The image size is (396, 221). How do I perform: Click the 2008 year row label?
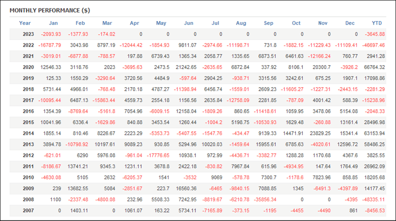coord(28,199)
